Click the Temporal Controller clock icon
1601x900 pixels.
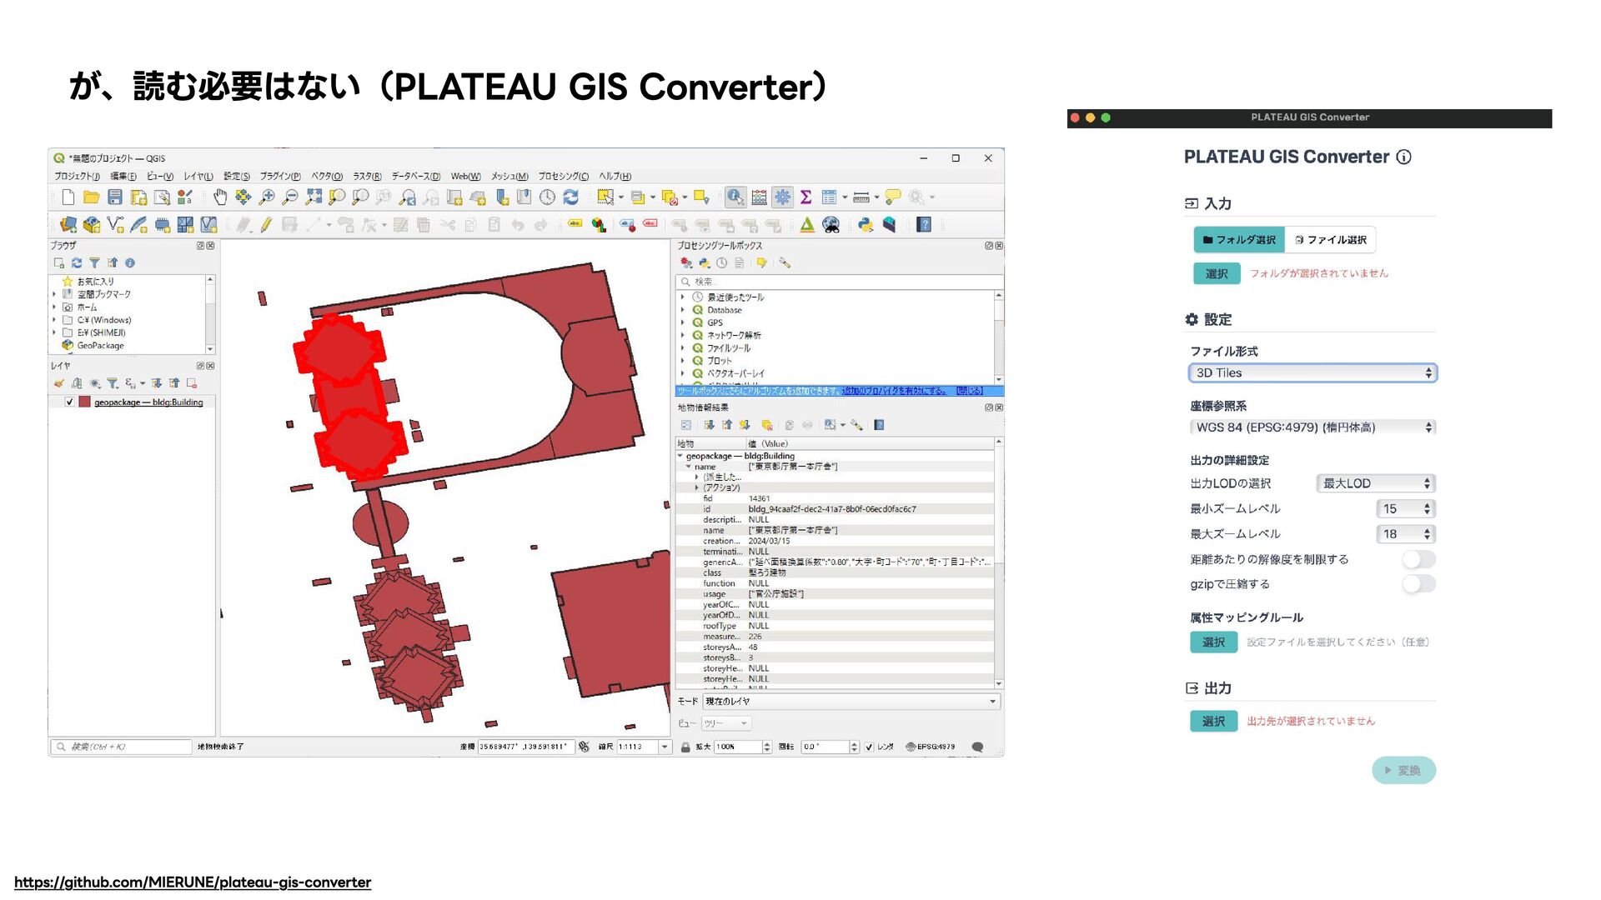click(x=547, y=197)
